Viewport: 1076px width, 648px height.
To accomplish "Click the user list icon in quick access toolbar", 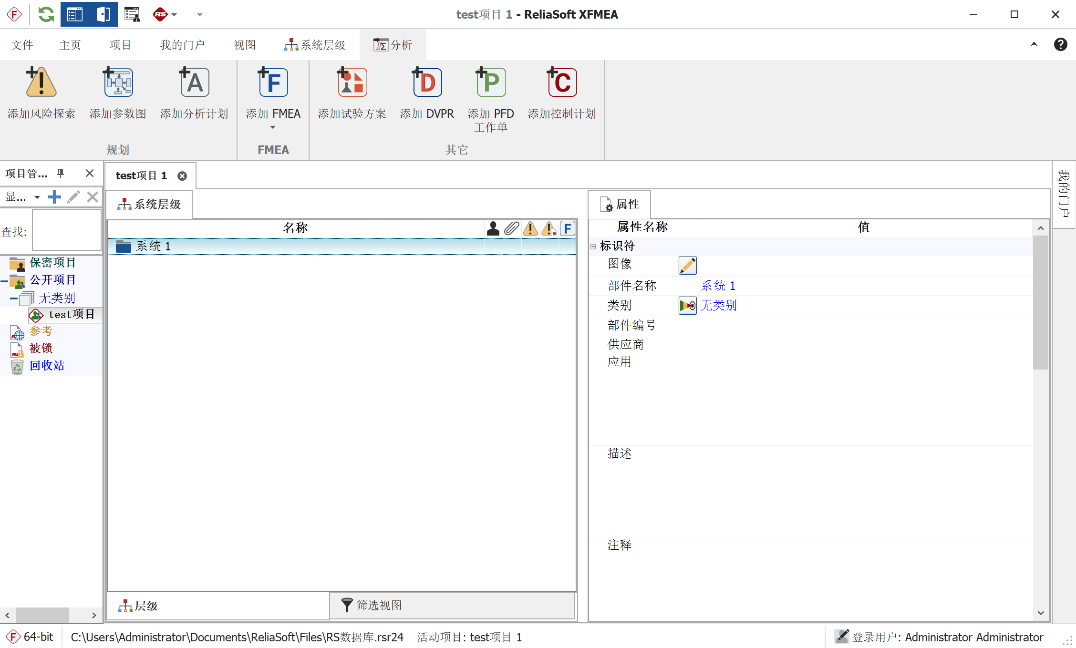I will point(132,14).
